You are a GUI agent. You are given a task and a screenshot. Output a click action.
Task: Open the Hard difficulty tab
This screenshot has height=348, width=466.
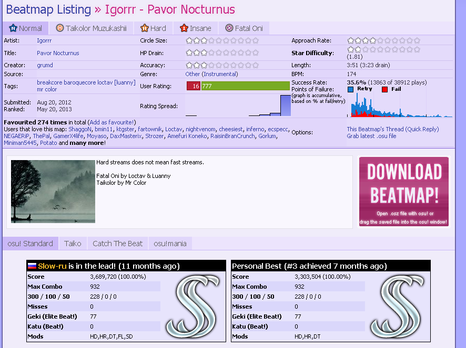pos(153,28)
